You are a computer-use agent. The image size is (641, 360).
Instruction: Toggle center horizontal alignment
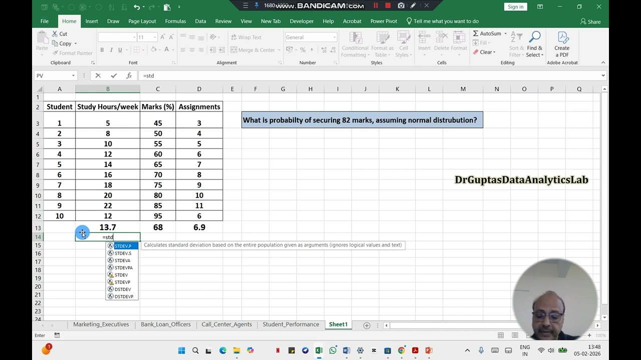point(192,50)
